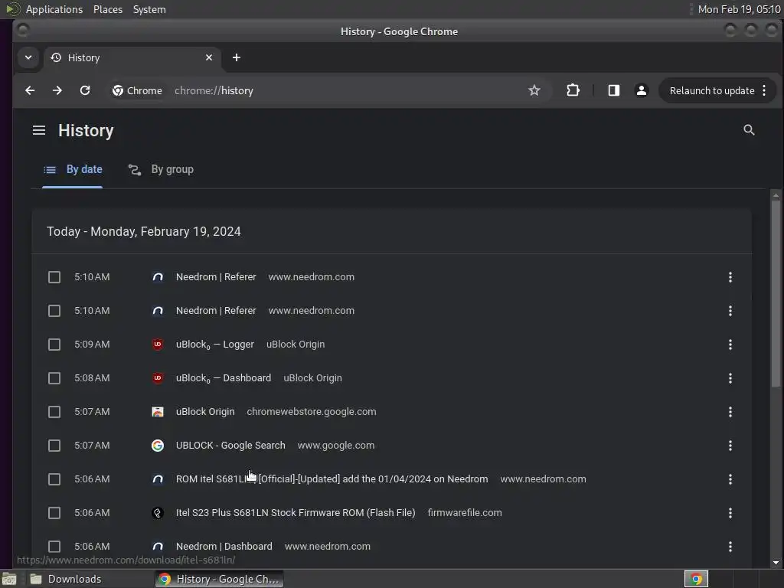Screen dimensions: 784x588
Task: Open the Applications menu
Action: [x=54, y=9]
